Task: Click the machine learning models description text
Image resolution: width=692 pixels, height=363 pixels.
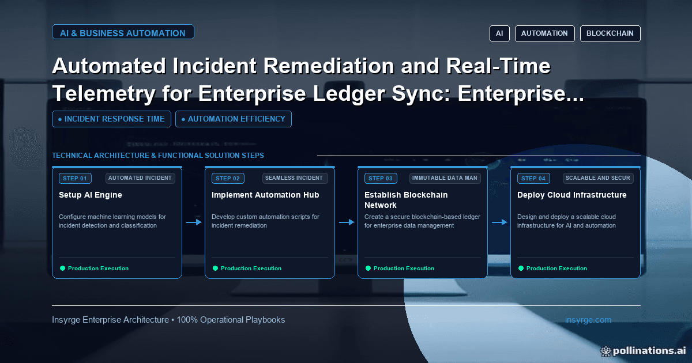Action: click(x=112, y=221)
